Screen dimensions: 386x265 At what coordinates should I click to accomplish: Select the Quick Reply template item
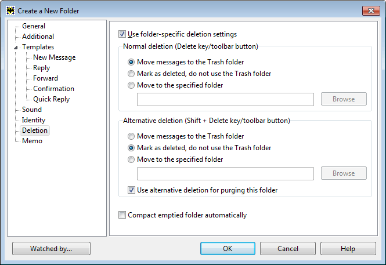(51, 99)
